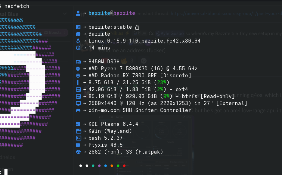Click the terminal cursor block at the prompt

[x=6, y=172]
